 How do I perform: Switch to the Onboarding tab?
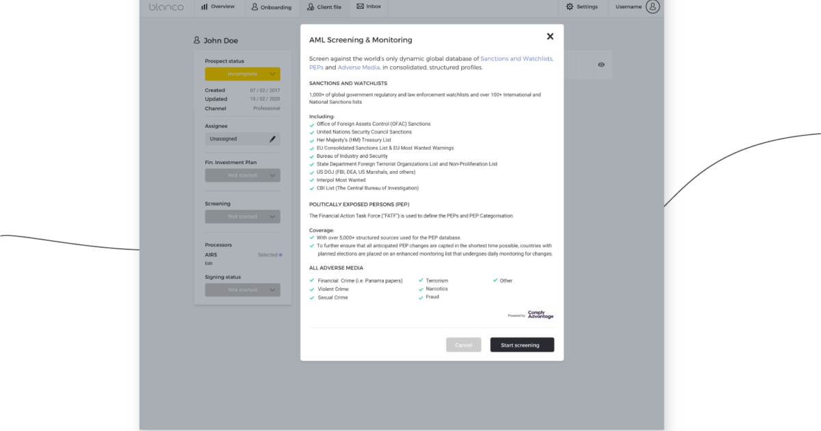(271, 7)
